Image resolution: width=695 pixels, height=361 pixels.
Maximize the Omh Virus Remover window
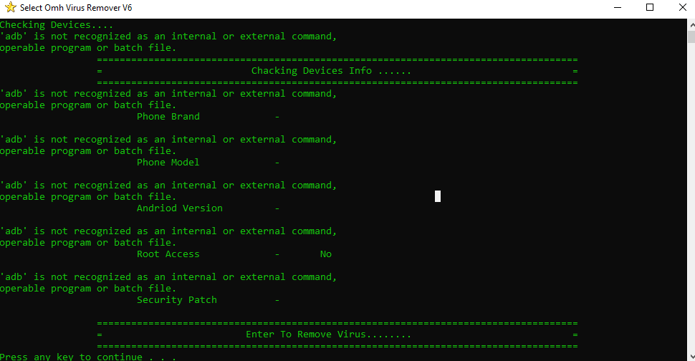point(650,8)
